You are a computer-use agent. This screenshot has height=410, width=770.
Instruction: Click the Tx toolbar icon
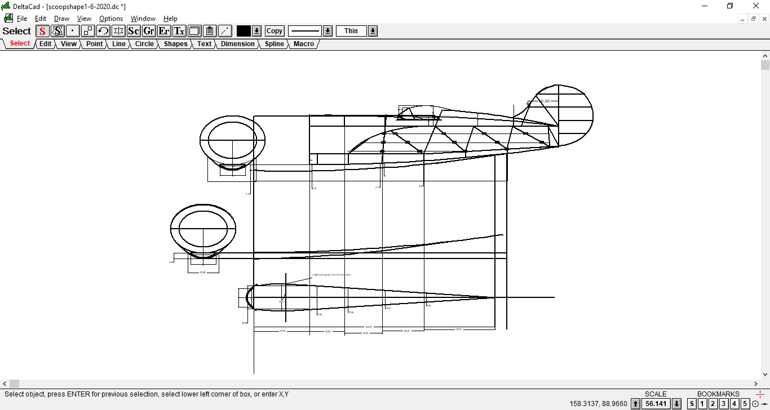(x=179, y=31)
